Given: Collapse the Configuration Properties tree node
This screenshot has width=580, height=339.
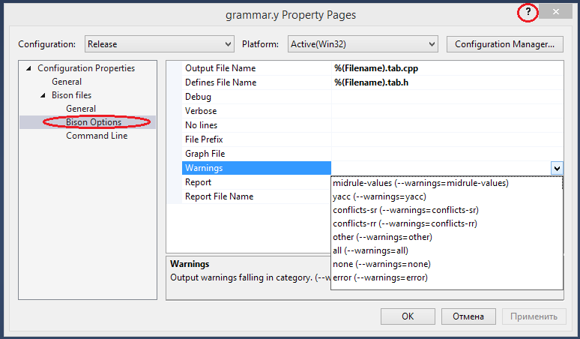Looking at the screenshot, I should 28,68.
